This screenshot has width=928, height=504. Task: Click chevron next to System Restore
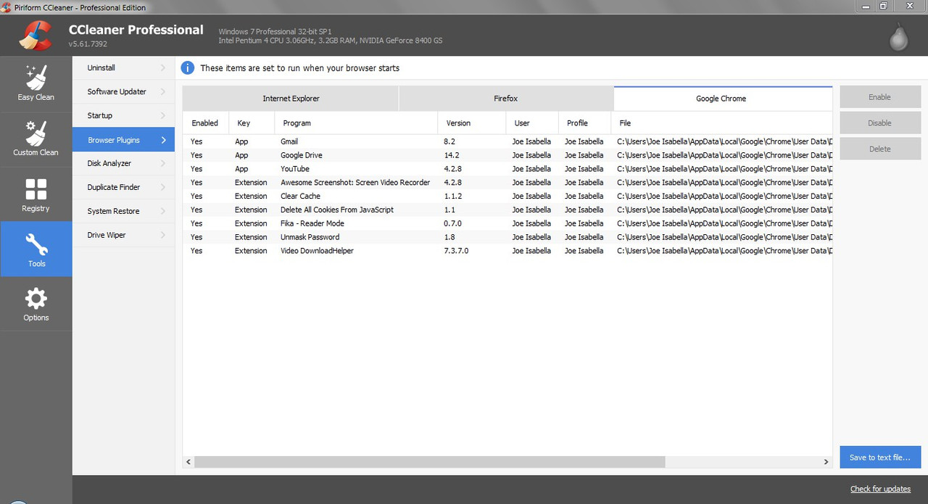pos(163,211)
